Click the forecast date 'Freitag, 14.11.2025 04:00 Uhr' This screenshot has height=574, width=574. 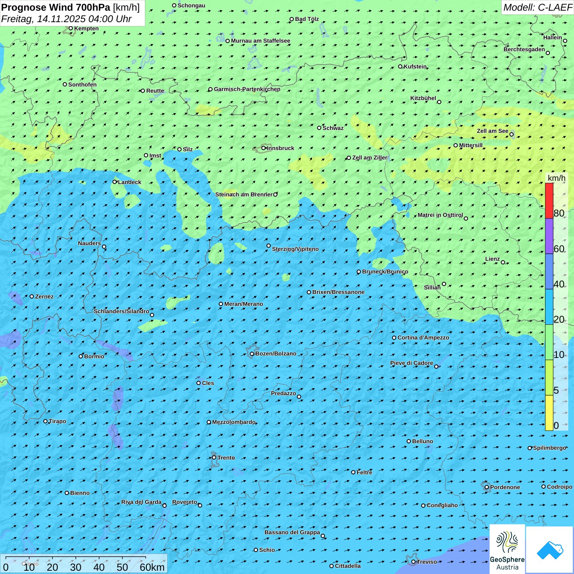[x=66, y=19]
